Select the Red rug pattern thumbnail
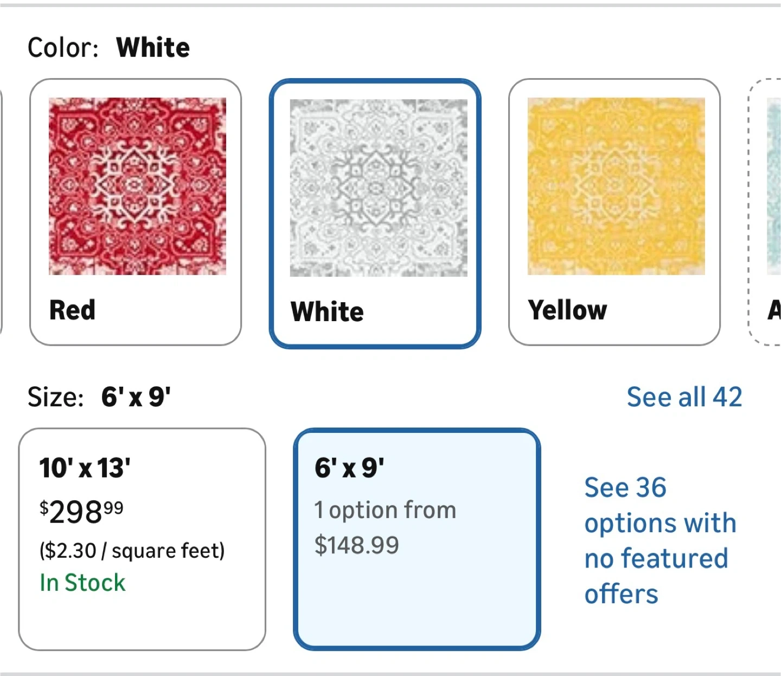Image resolution: width=781 pixels, height=676 pixels. click(x=137, y=186)
